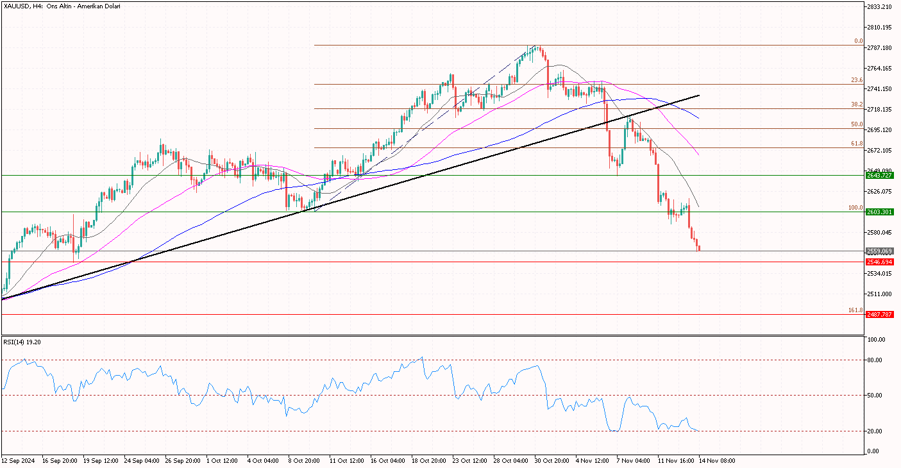Click the green 2643.727 price tag
Image resolution: width=901 pixels, height=468 pixels.
tap(880, 176)
